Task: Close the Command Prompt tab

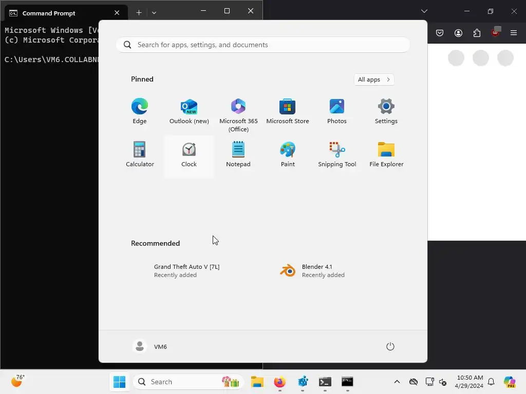Action: 117,13
